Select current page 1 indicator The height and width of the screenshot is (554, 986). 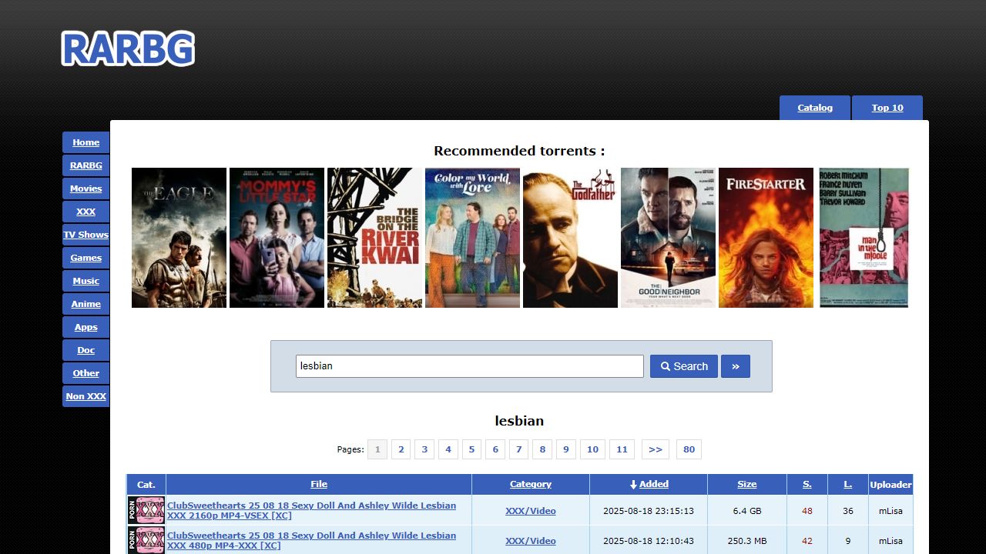coord(377,449)
